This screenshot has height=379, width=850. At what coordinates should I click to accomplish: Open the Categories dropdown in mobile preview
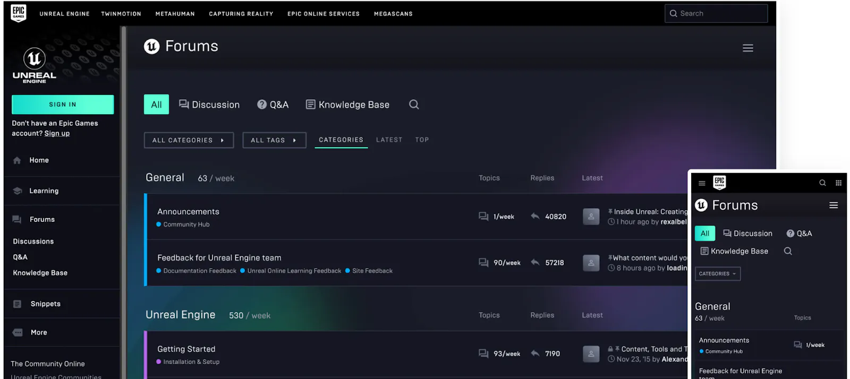[x=717, y=274]
